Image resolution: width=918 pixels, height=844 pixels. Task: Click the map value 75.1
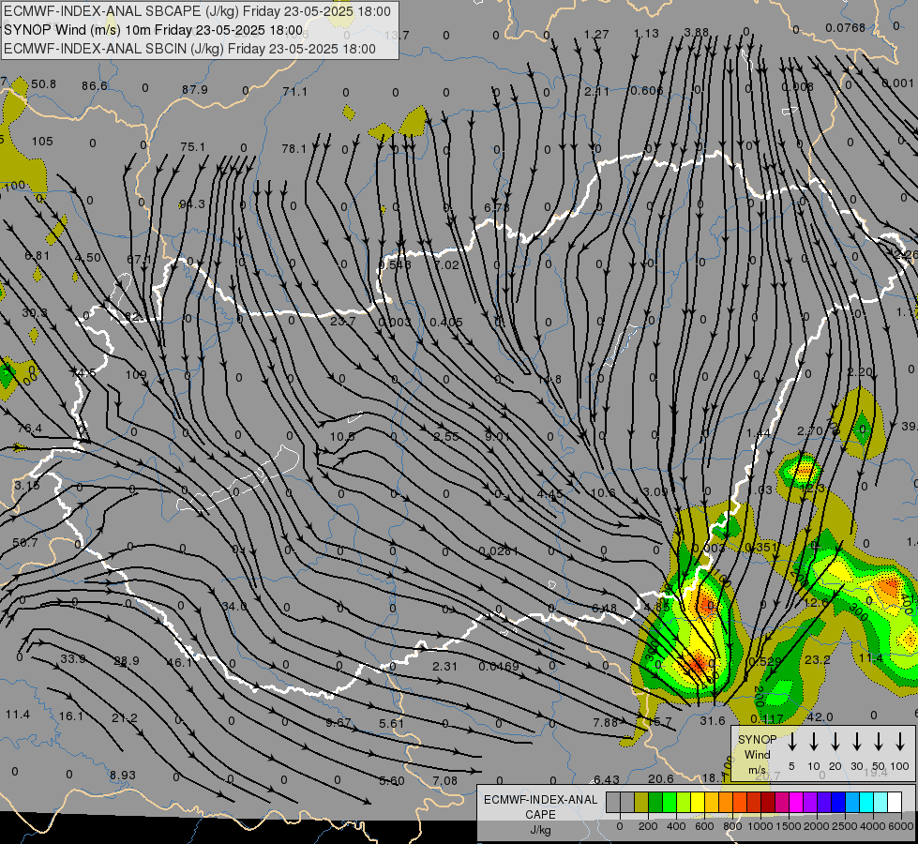(192, 146)
